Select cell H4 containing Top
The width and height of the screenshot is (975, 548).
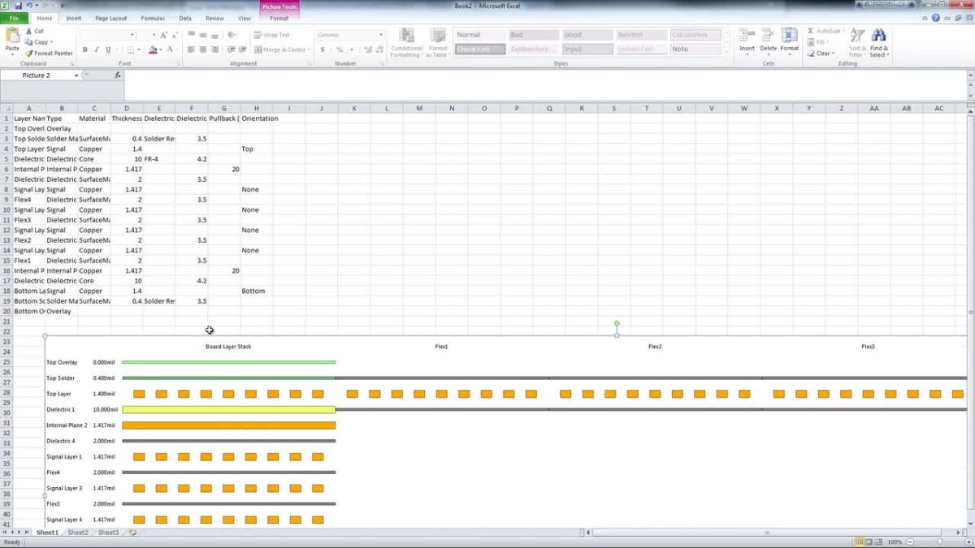[x=256, y=149]
